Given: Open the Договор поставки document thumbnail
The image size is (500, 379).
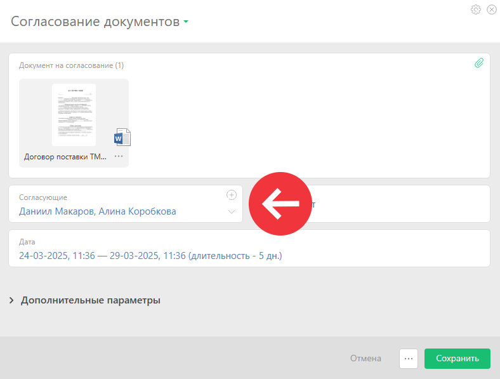Looking at the screenshot, I should pos(74,115).
